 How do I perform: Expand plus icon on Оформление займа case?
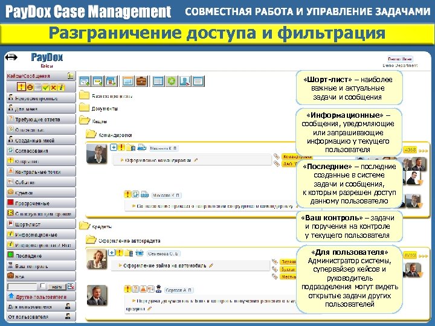[112, 252]
